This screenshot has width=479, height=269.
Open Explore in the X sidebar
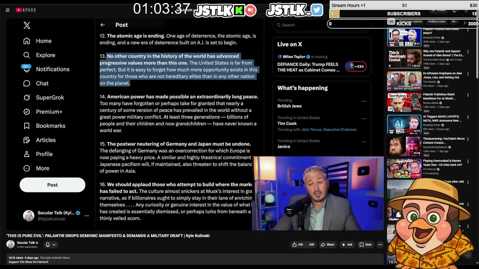pyautogui.click(x=39, y=55)
